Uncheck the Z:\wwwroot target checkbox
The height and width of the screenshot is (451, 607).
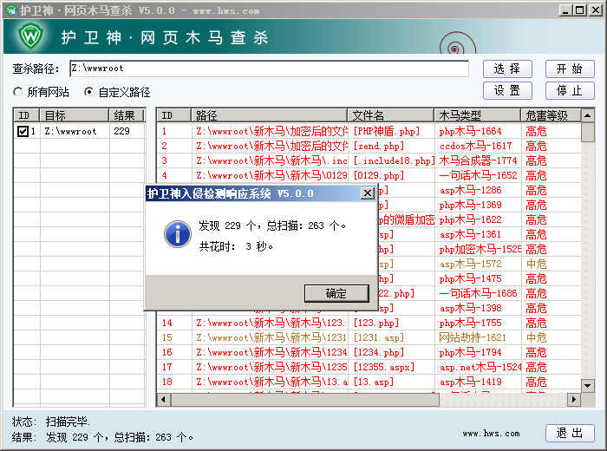pos(23,132)
